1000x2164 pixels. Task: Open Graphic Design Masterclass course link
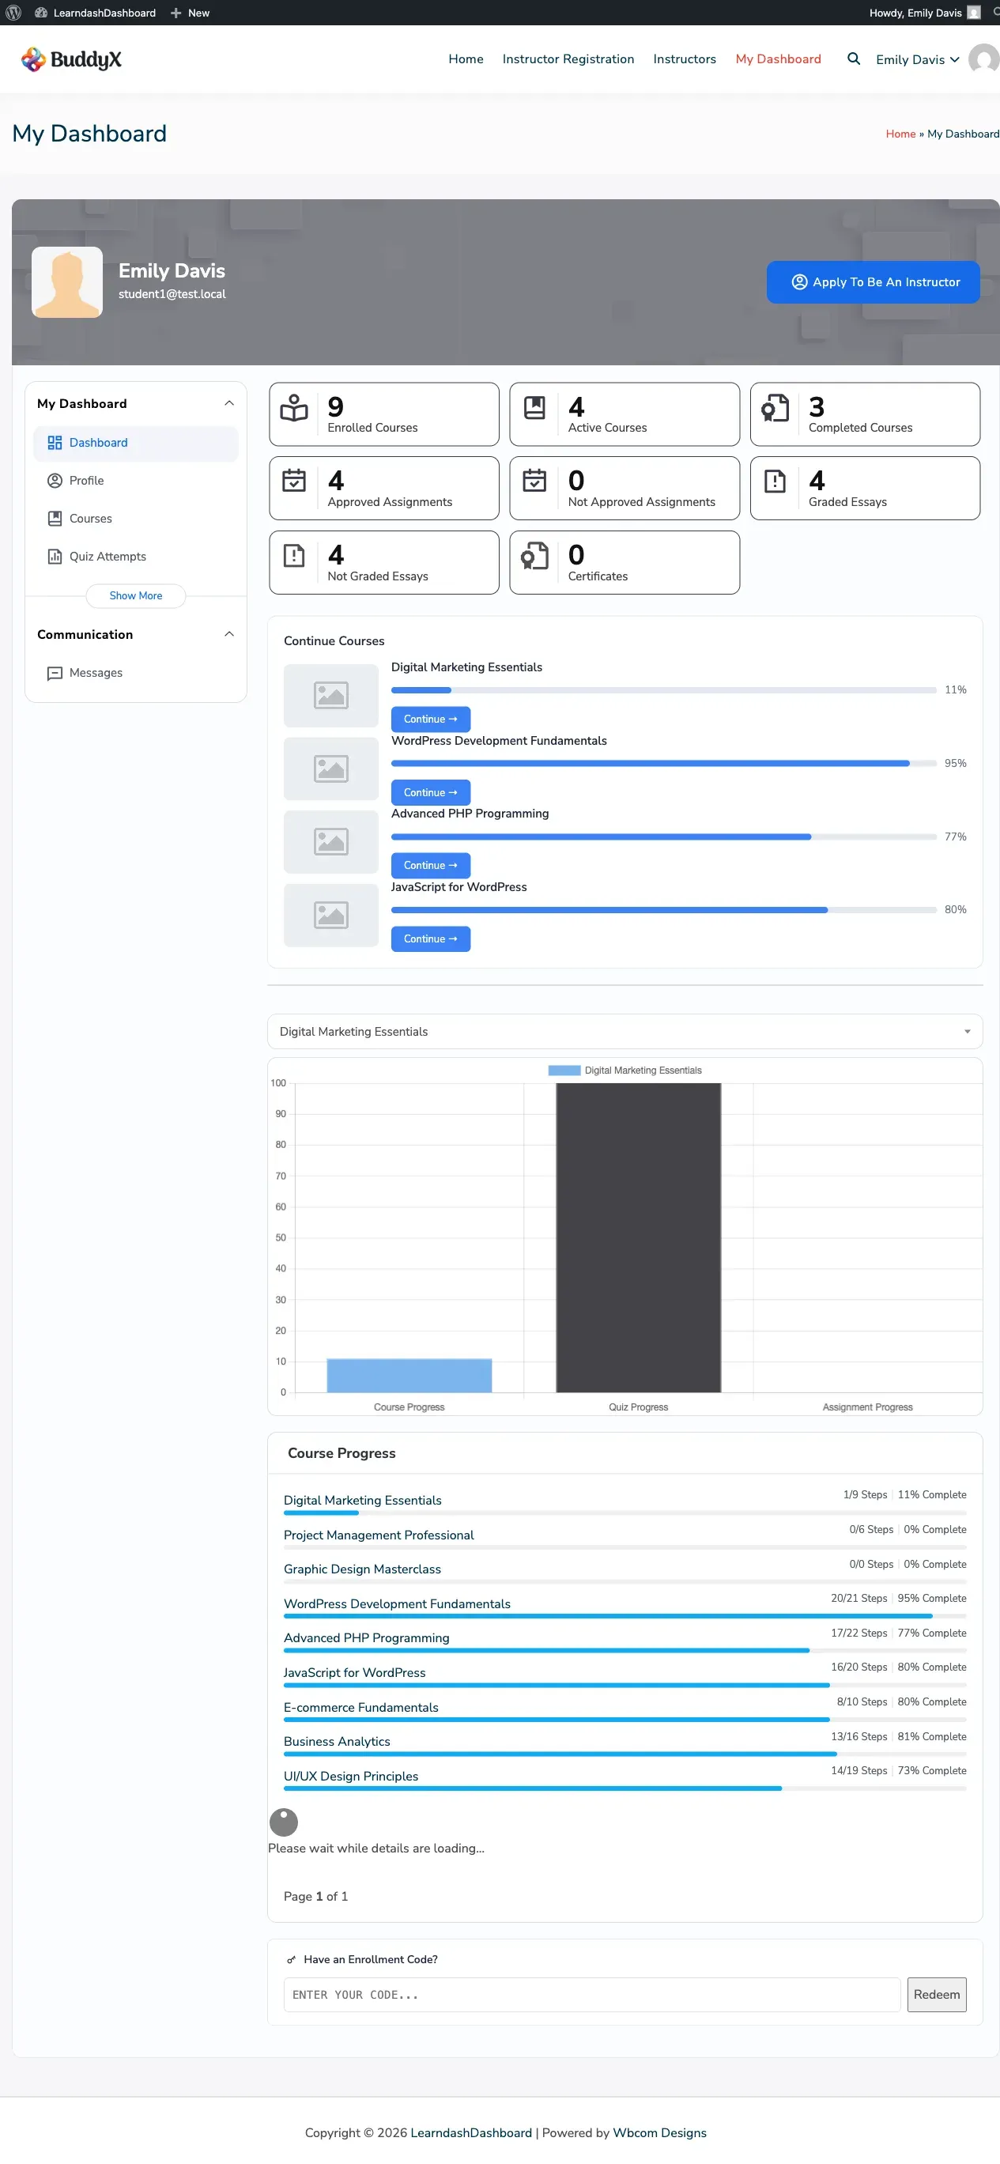pos(362,1569)
